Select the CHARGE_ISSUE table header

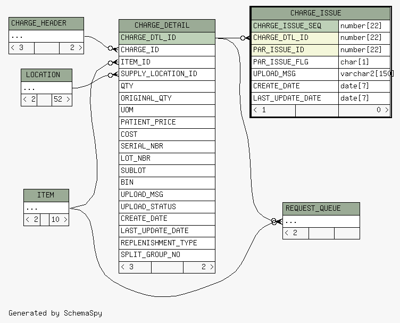point(321,13)
